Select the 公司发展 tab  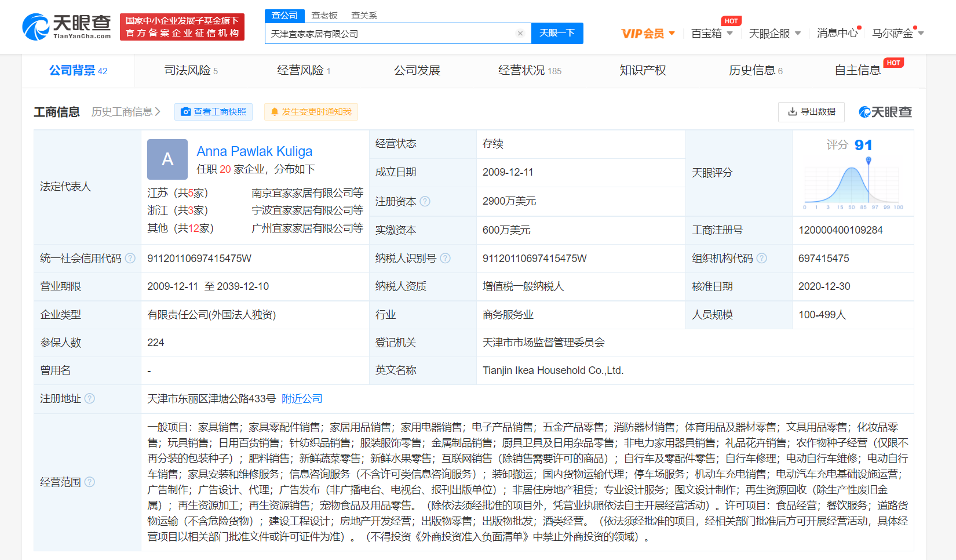pyautogui.click(x=417, y=71)
